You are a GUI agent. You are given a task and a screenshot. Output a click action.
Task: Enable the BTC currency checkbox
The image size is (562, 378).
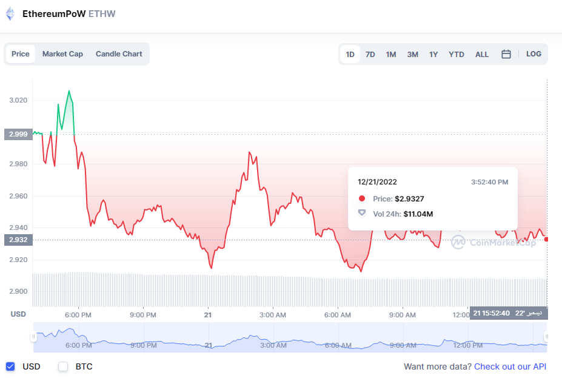tap(63, 366)
